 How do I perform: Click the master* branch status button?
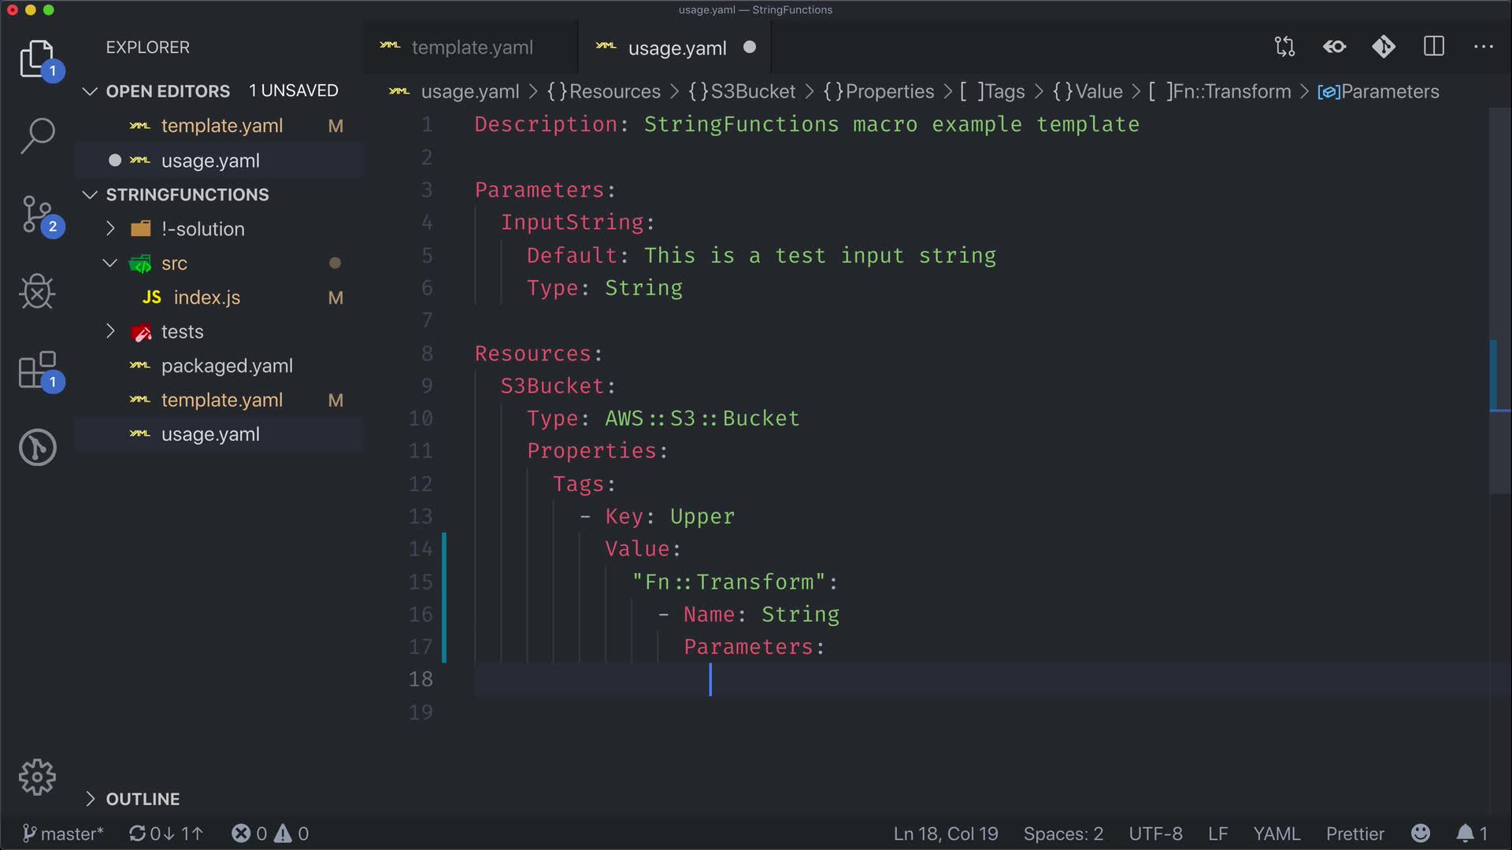click(x=63, y=833)
